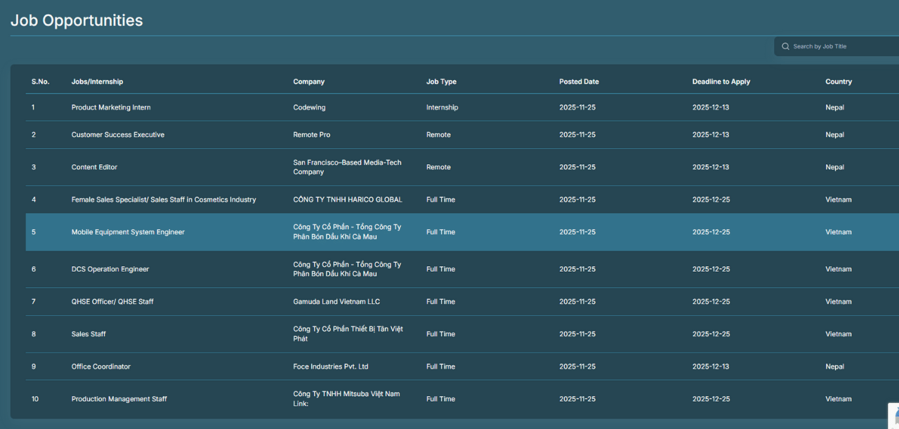Select the Content Editor job title
The height and width of the screenshot is (429, 899).
pyautogui.click(x=94, y=167)
